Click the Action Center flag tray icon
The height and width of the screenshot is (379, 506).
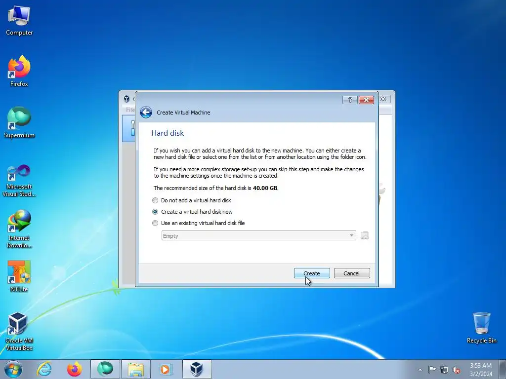pos(432,369)
